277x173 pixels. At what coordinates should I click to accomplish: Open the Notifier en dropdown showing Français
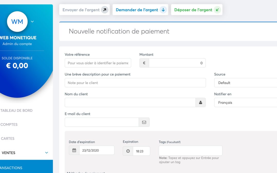point(245,103)
